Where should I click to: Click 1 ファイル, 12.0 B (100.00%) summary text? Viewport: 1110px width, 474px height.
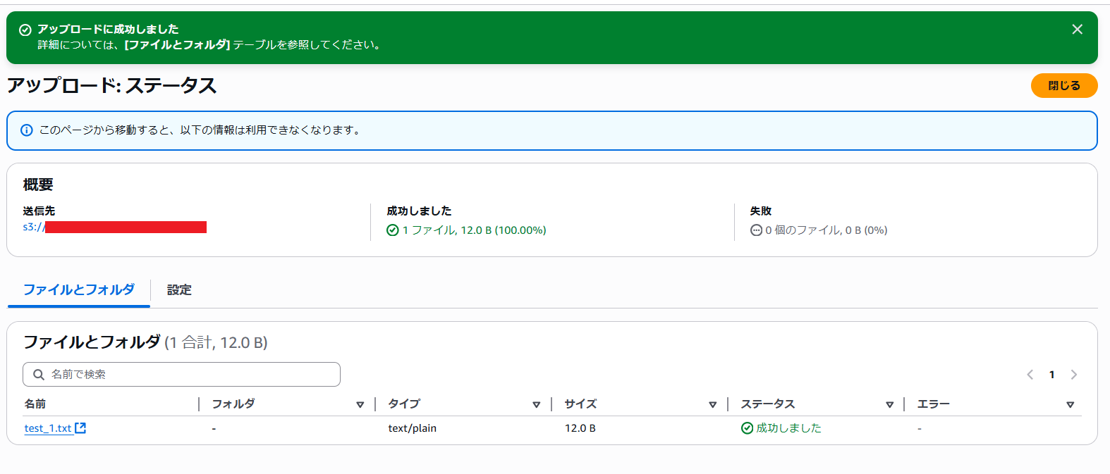click(475, 230)
